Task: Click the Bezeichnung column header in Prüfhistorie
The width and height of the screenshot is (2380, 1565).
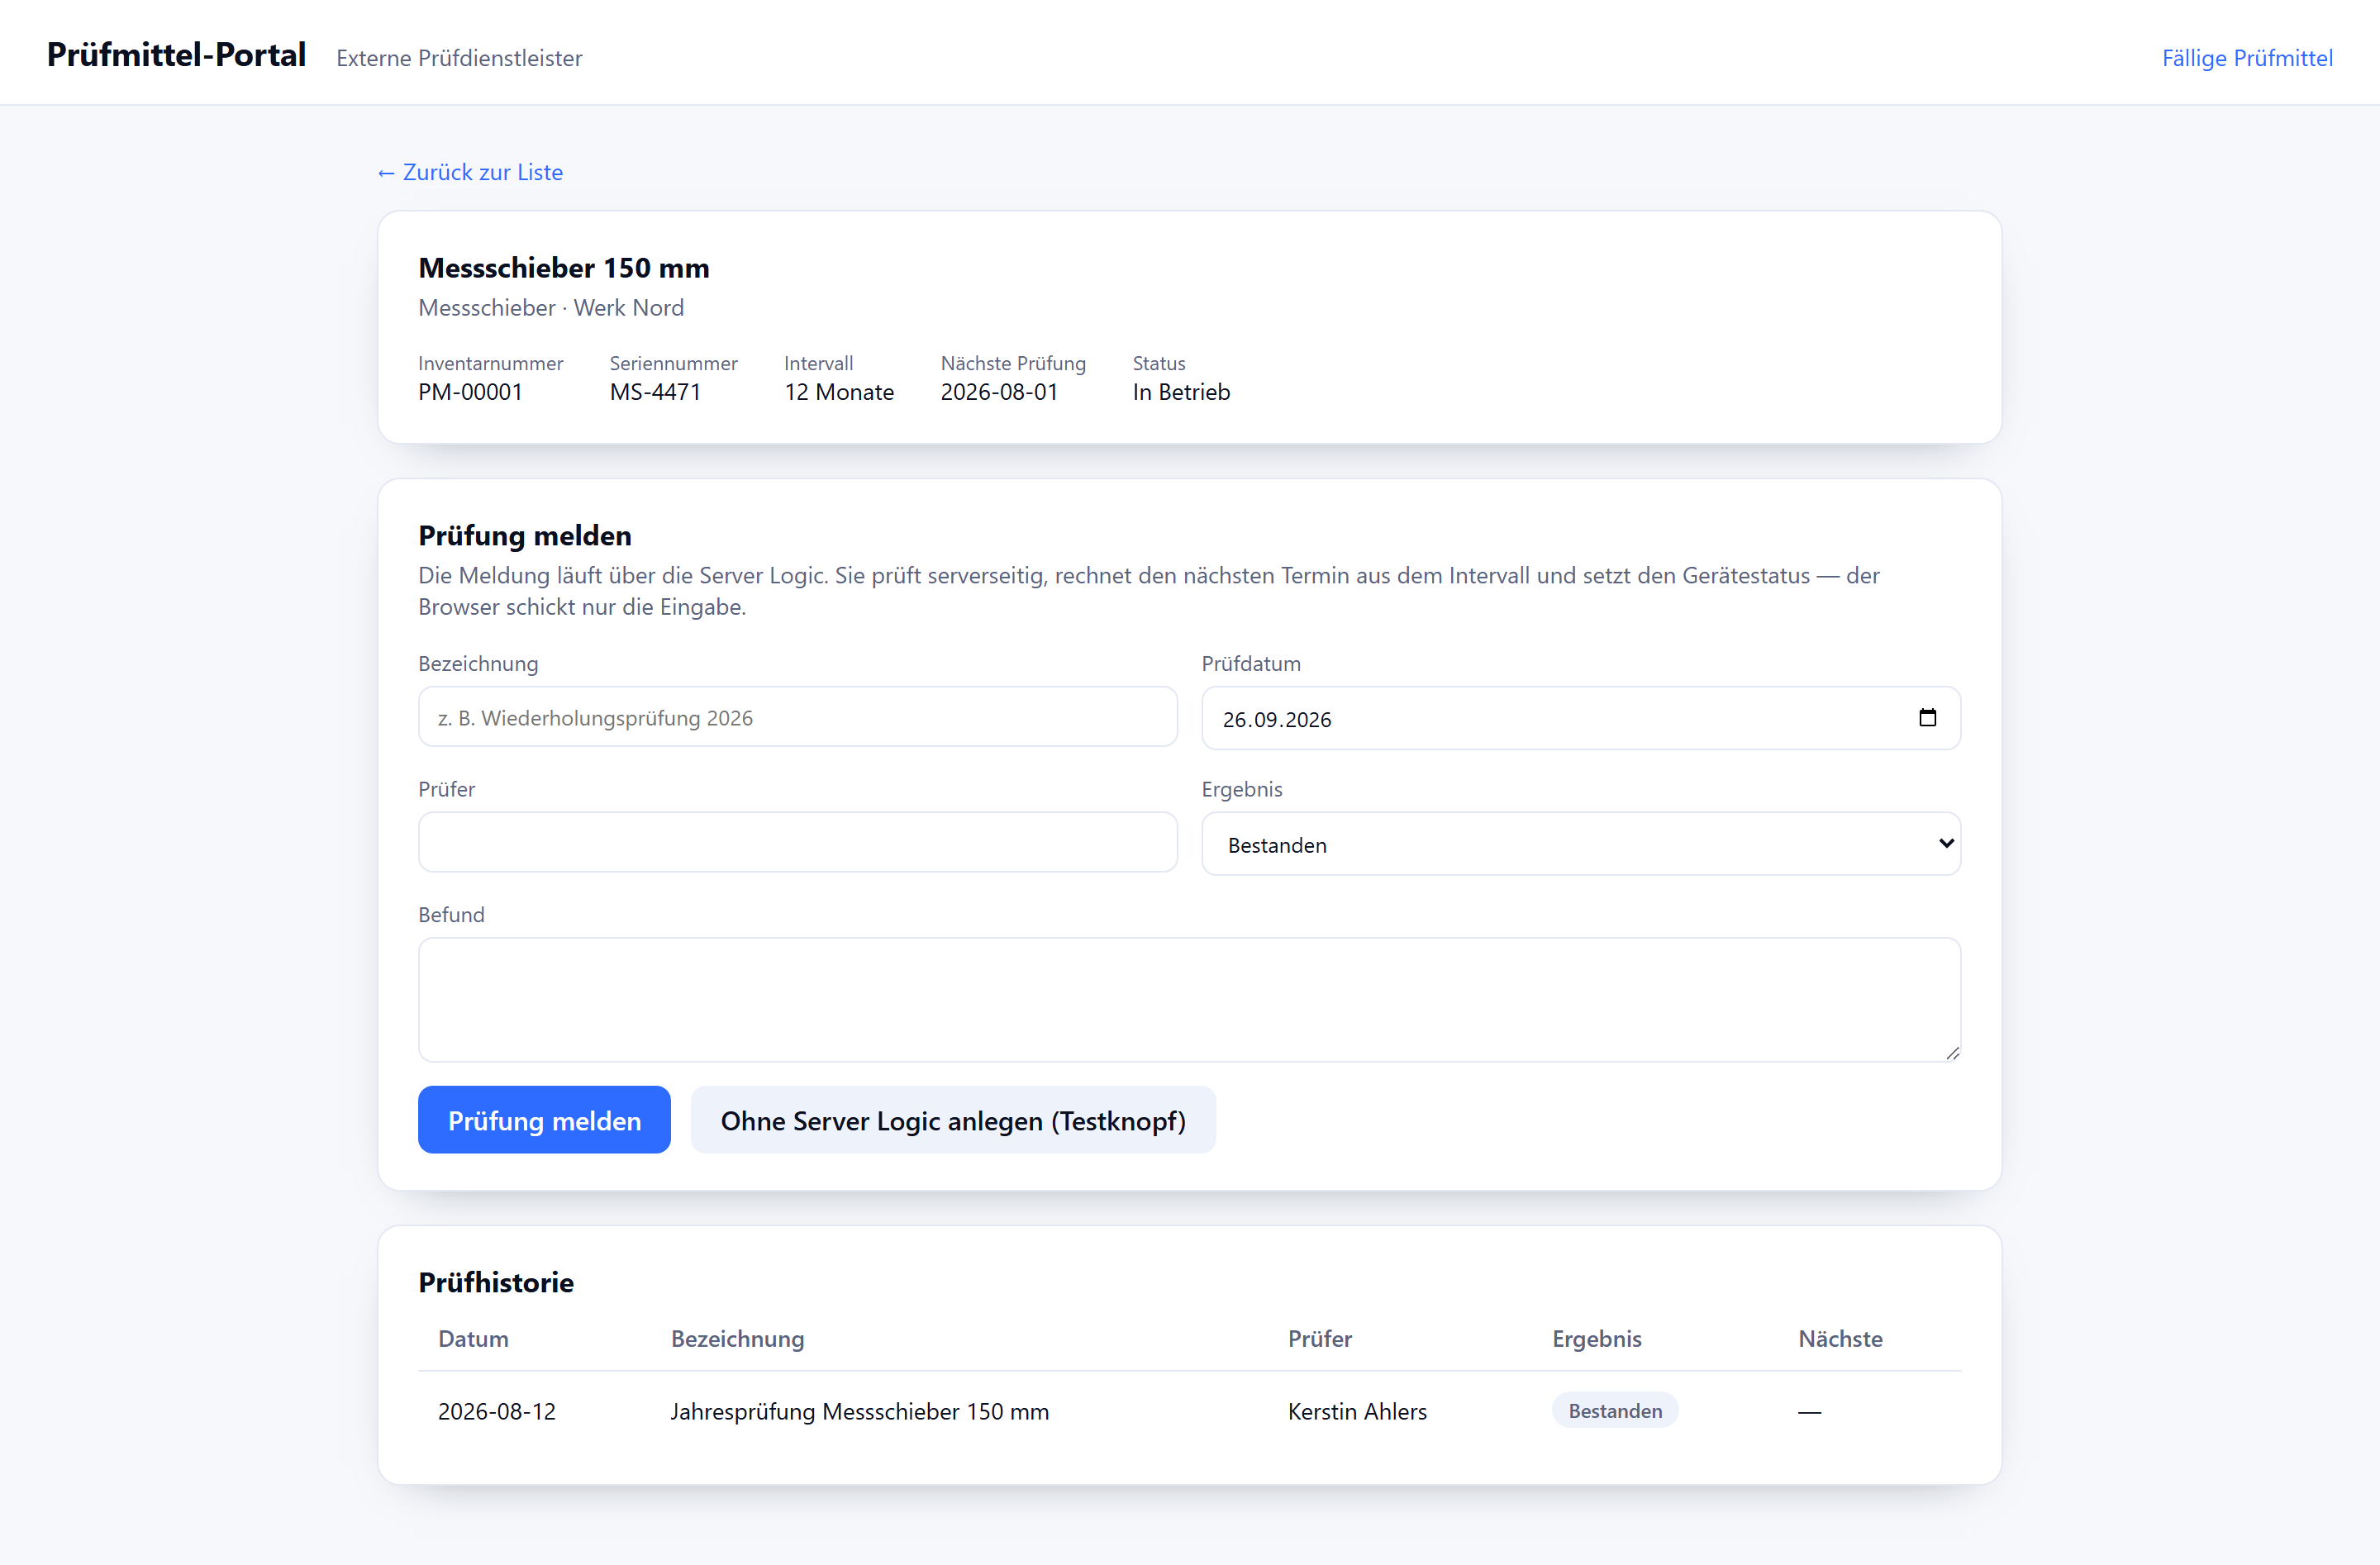Action: pos(737,1338)
